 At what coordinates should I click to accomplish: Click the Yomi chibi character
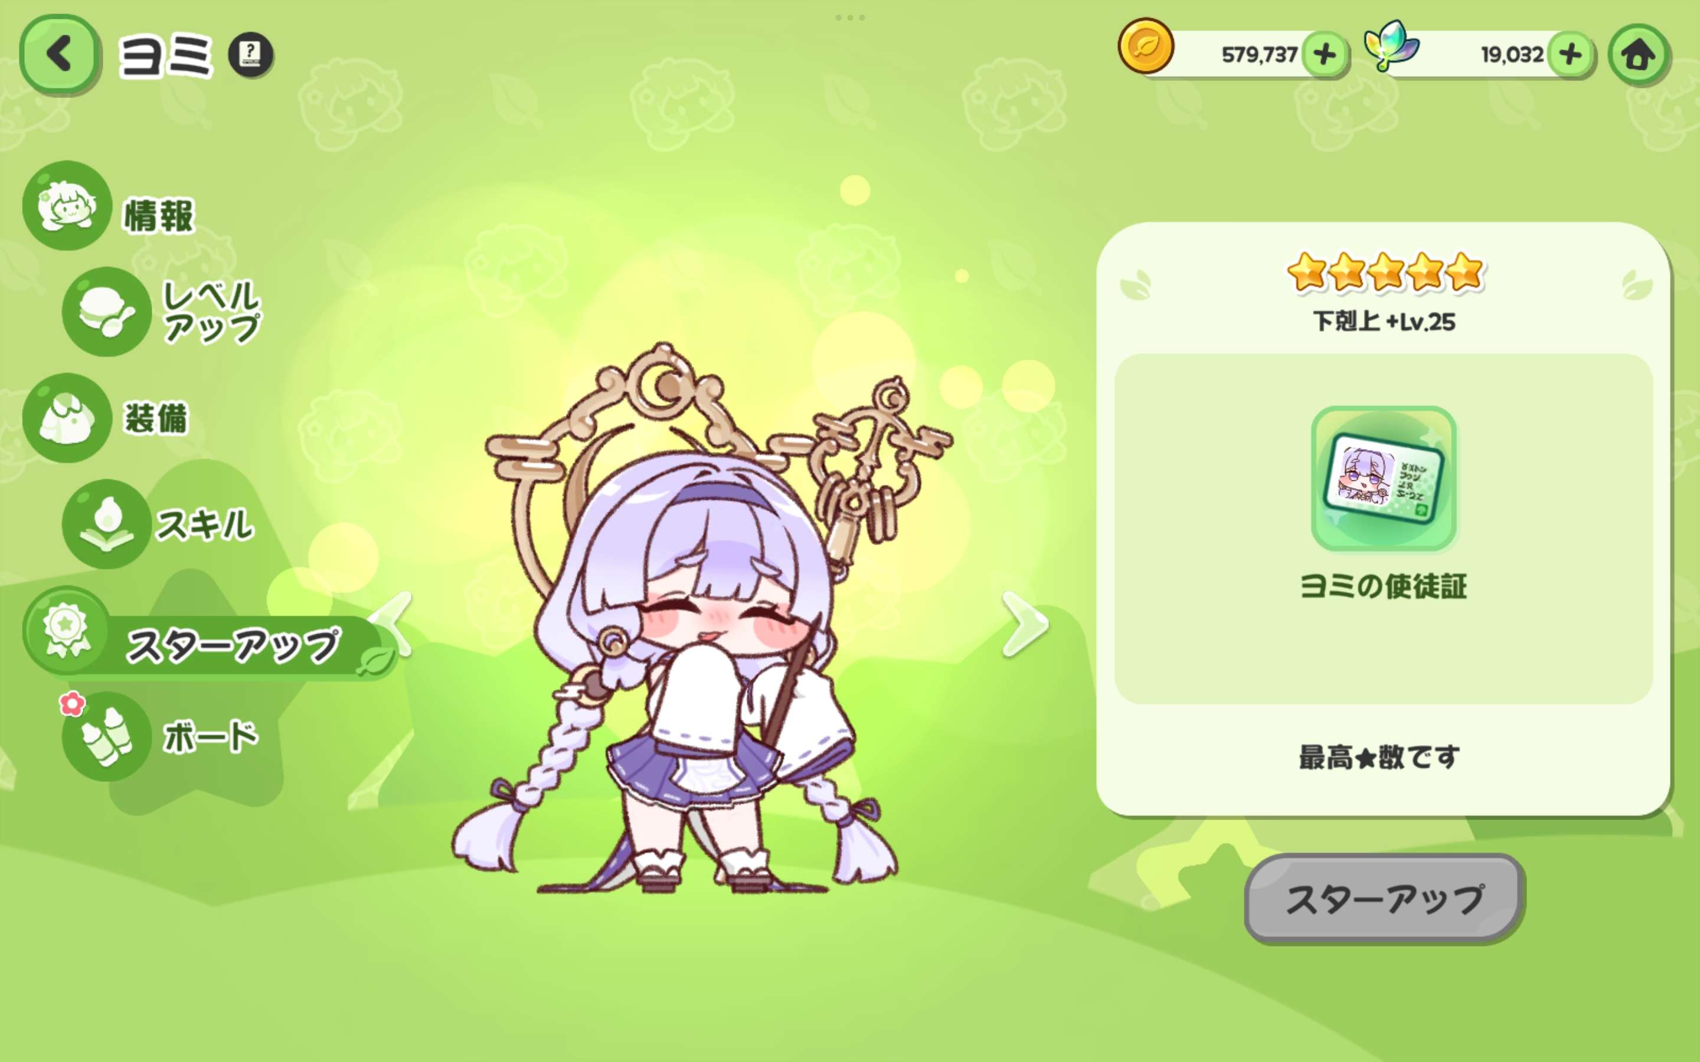point(695,619)
